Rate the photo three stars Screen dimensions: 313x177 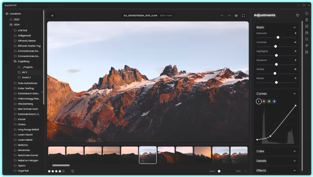click(56, 171)
